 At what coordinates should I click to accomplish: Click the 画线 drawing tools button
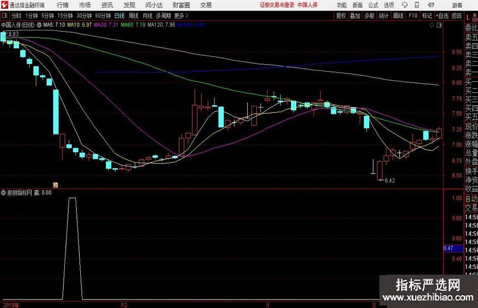[398, 16]
